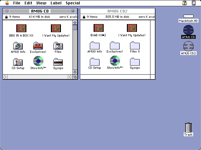
Task: Open Exclusives! car folder in AMUG CD window
Action: [x=38, y=46]
